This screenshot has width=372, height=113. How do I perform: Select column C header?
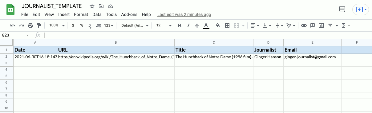pos(214,42)
